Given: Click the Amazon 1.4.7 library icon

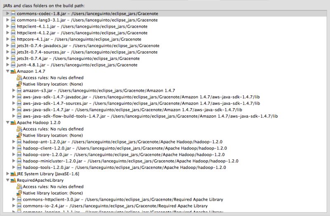Looking at the screenshot, I should (13, 71).
